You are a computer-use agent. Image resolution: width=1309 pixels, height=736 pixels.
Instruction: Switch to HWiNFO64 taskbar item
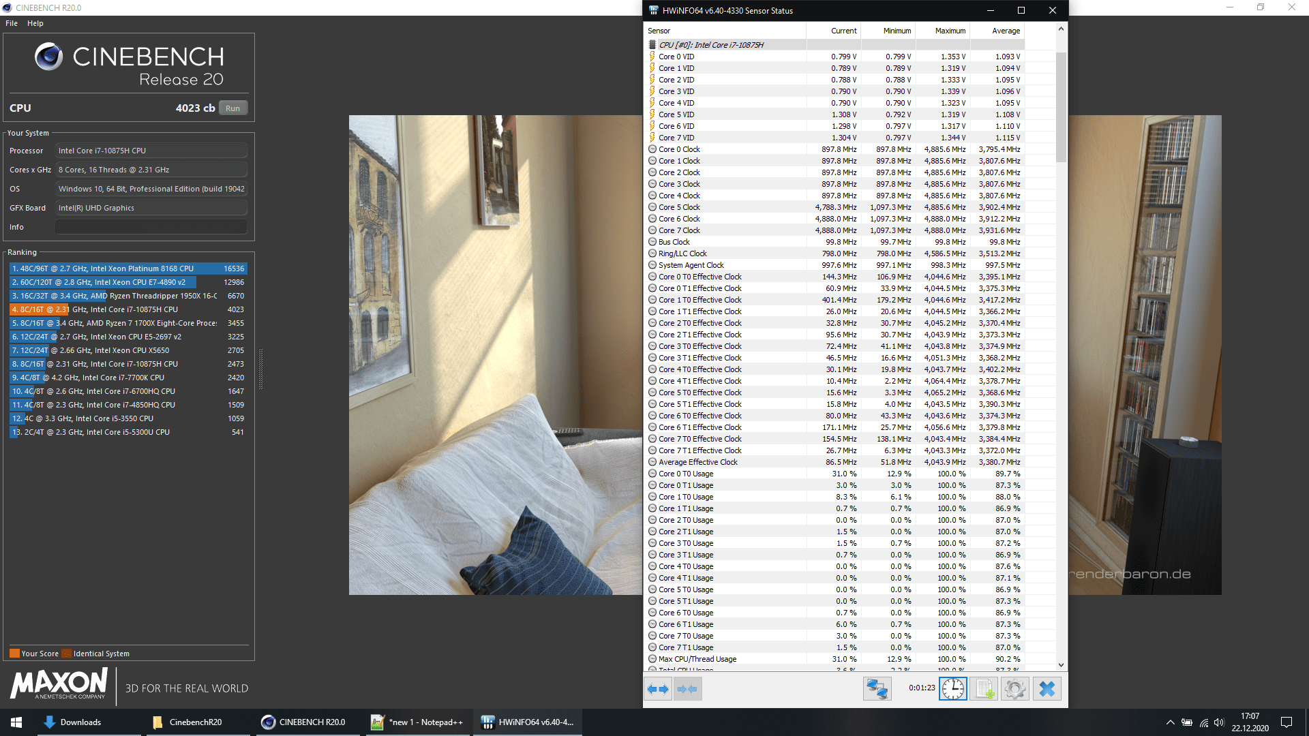(x=528, y=722)
